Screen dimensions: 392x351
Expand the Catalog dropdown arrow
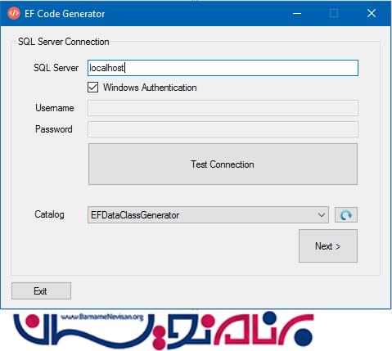point(322,215)
